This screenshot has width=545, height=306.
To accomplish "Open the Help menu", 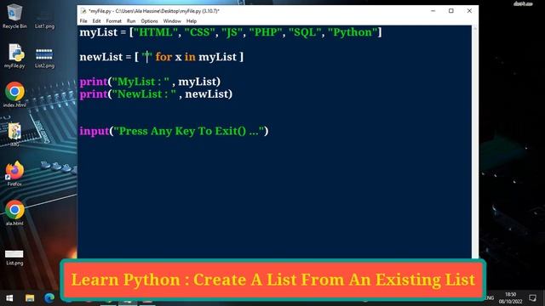I will (192, 21).
